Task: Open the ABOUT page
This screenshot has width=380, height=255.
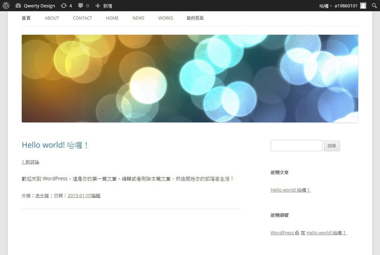Action: coord(52,18)
